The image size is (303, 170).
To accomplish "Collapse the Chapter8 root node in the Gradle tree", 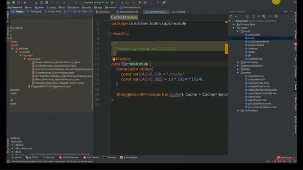I will [x=230, y=21].
